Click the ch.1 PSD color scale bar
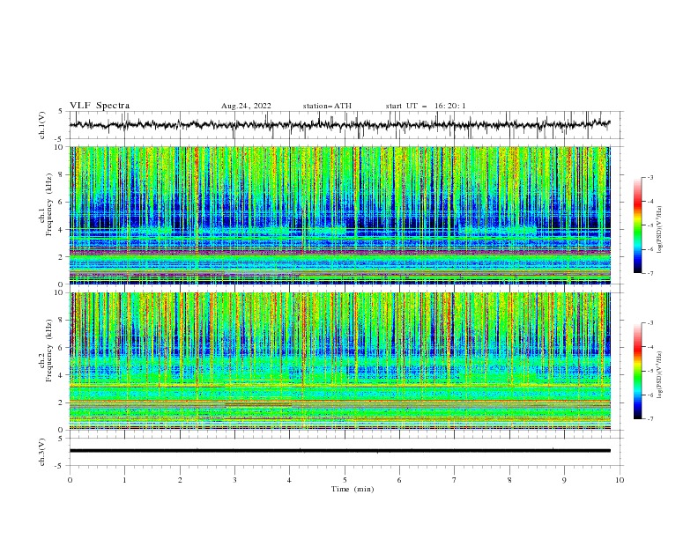This screenshot has height=539, width=698. point(637,225)
